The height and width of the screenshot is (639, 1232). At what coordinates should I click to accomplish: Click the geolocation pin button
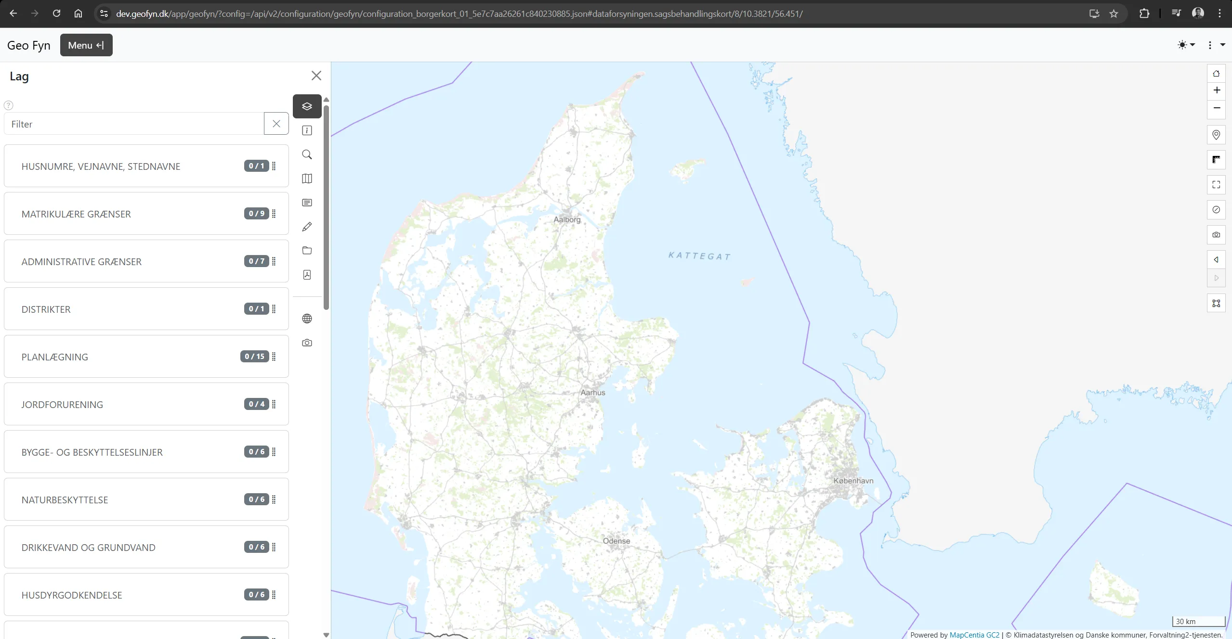coord(1216,135)
